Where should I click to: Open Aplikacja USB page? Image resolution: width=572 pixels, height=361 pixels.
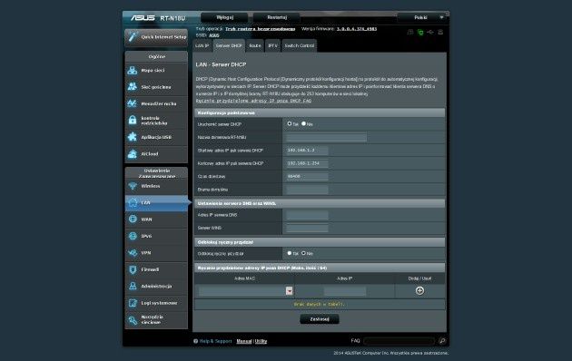pos(156,137)
